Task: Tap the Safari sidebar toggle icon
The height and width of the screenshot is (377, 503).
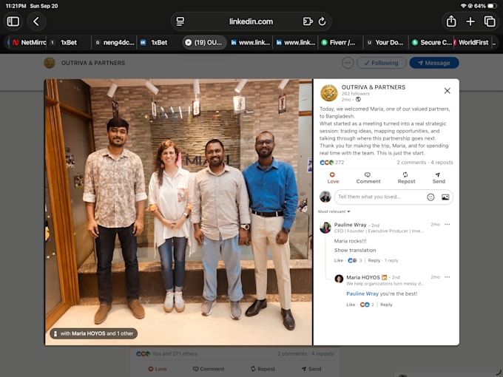Action: 13,21
